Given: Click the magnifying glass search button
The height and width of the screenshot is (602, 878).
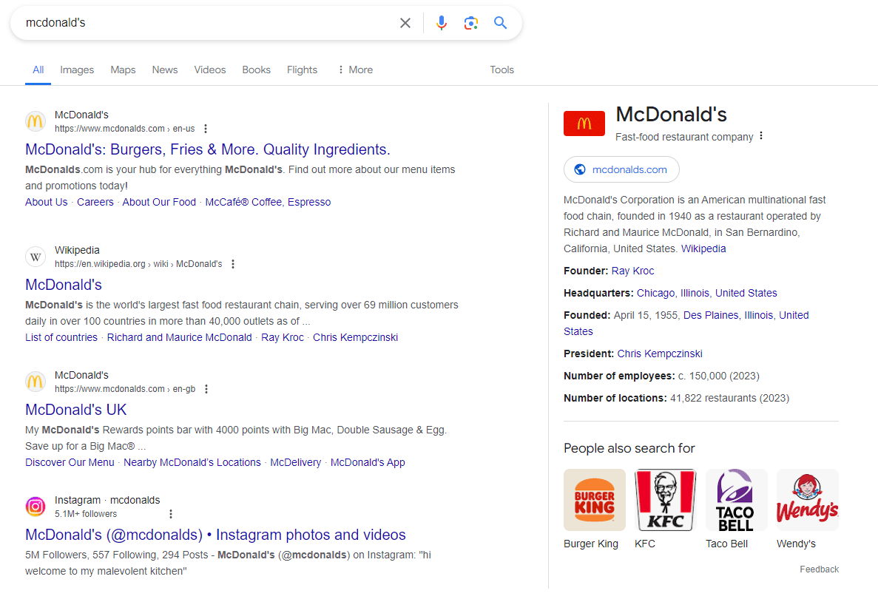Looking at the screenshot, I should coord(500,23).
